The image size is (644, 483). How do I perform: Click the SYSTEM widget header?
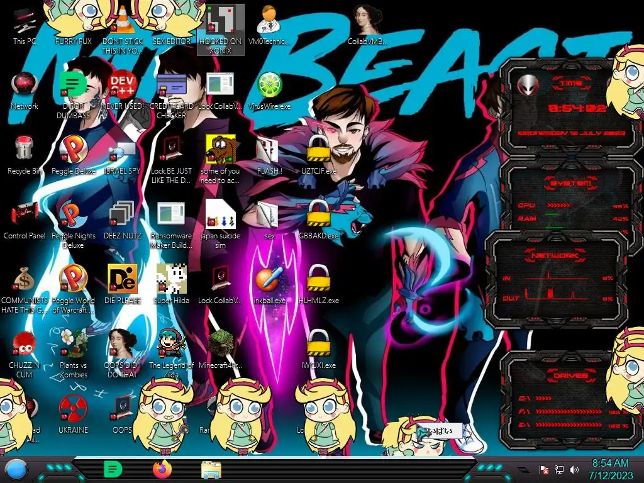[x=570, y=183]
